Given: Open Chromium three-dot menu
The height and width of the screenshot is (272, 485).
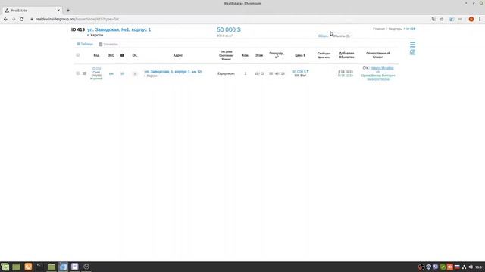Looking at the screenshot, I should tap(480, 19).
